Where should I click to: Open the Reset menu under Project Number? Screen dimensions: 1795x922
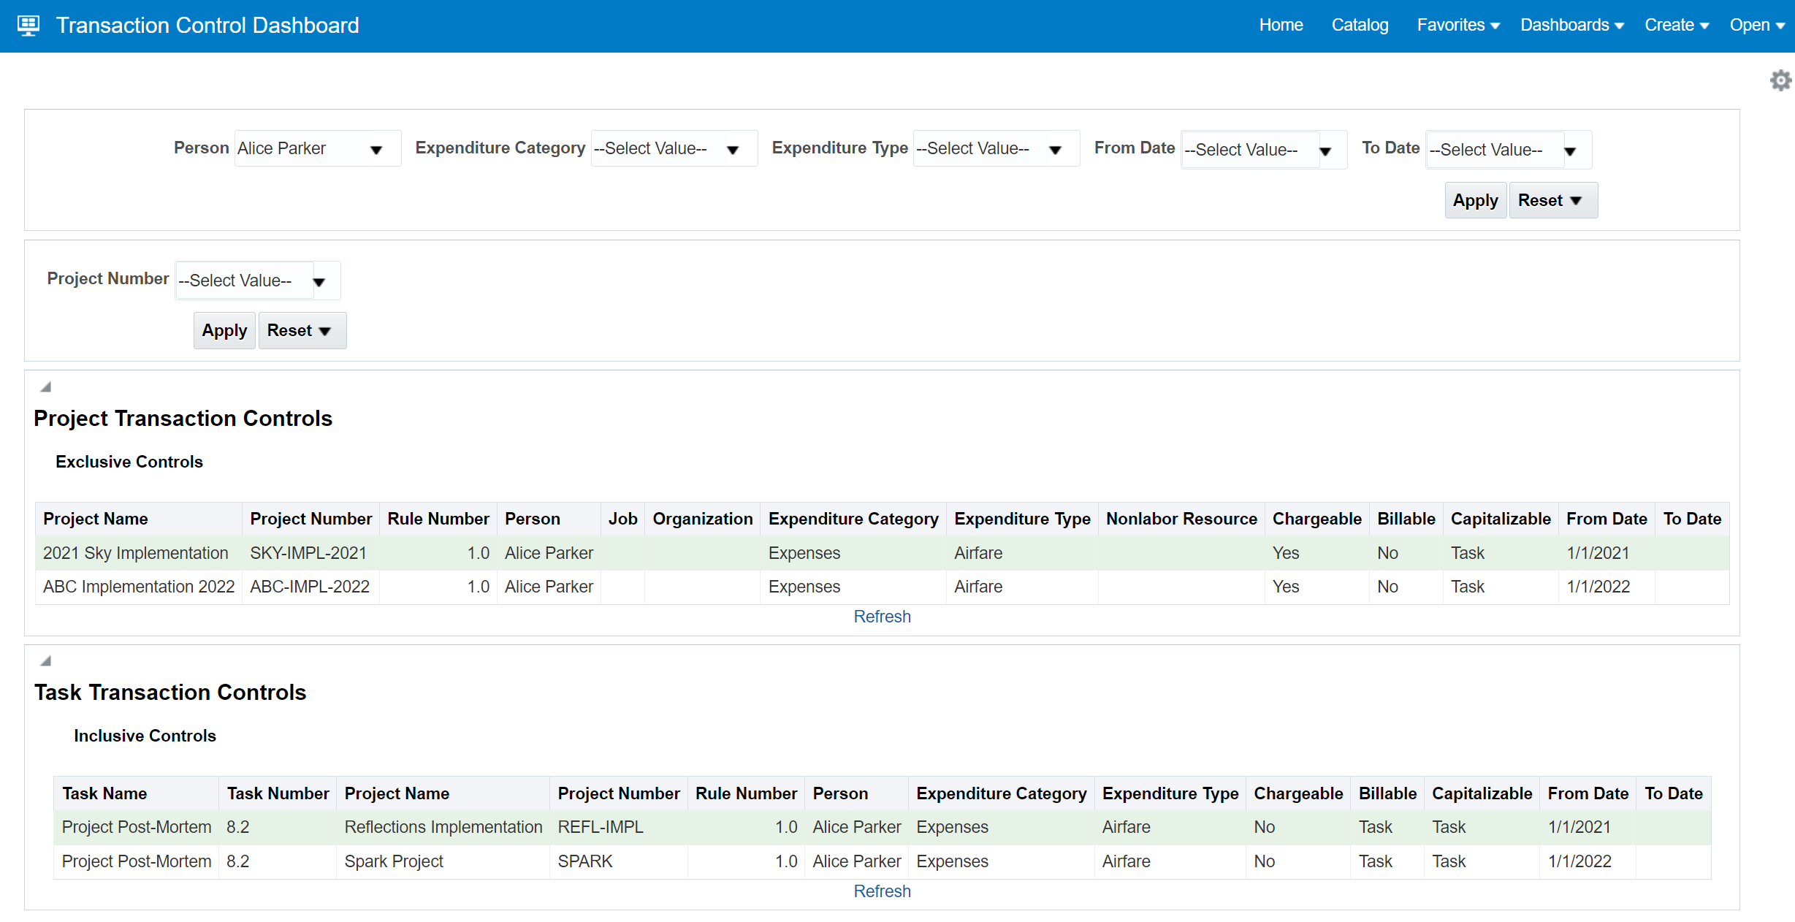[302, 330]
